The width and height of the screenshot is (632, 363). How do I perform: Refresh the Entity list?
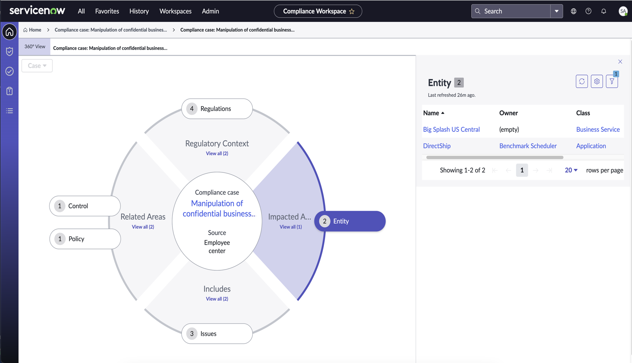tap(582, 81)
